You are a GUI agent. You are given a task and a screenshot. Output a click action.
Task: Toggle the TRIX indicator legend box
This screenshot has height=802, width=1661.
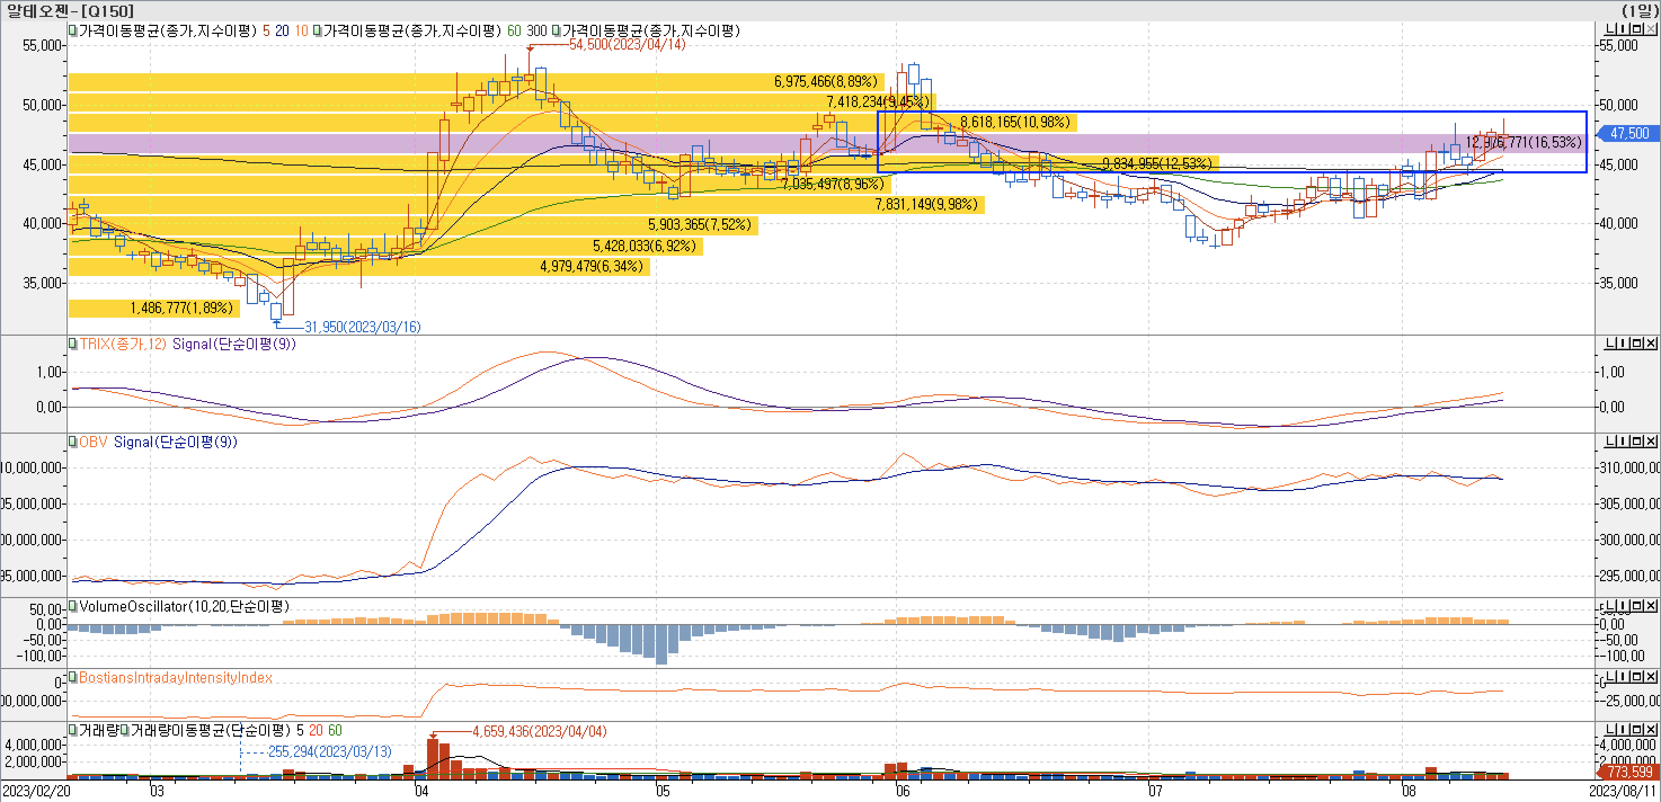pos(73,344)
